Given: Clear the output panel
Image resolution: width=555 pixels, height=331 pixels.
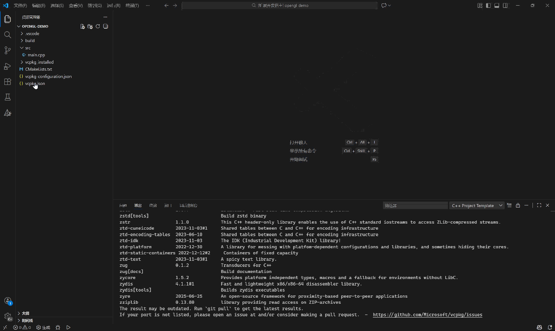Looking at the screenshot, I should [x=509, y=205].
